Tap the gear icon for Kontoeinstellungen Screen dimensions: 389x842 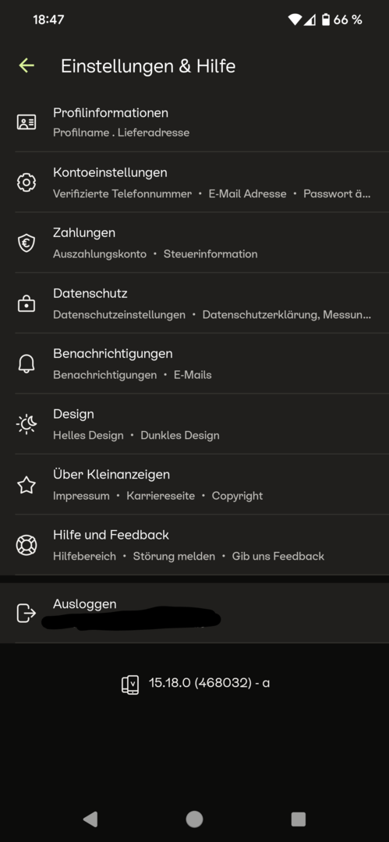[x=27, y=182]
